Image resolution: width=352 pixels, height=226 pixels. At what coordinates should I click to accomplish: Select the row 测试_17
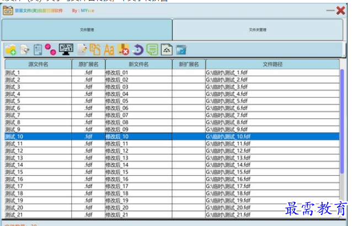(x=172, y=186)
